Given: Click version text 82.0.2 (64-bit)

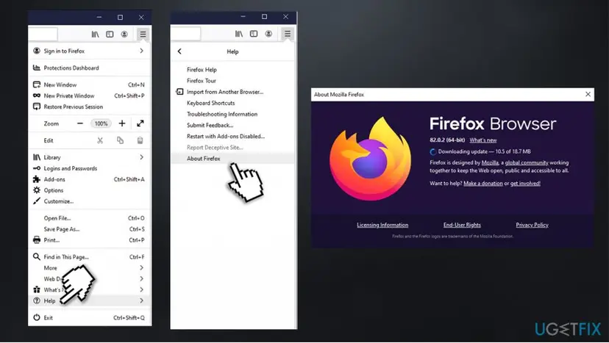Looking at the screenshot, I should 447,140.
